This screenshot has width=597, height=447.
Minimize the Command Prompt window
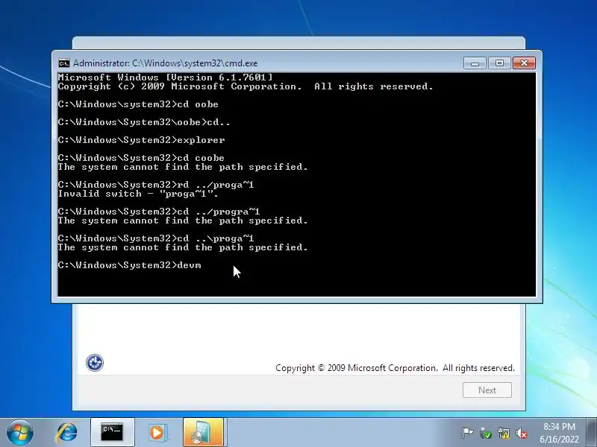pyautogui.click(x=475, y=63)
